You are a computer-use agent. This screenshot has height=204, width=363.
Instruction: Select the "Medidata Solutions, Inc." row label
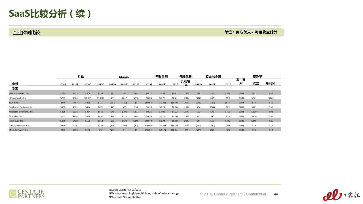tap(21, 112)
